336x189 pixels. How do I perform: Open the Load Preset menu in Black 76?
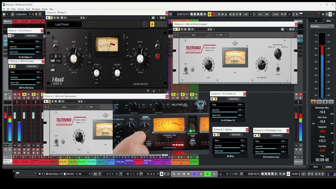click(x=62, y=24)
